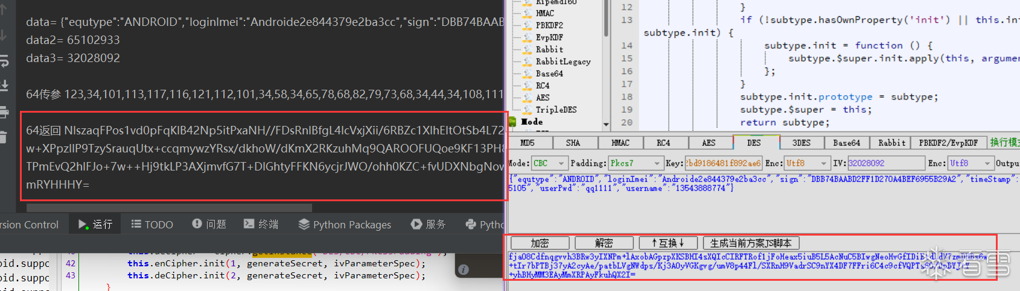The width and height of the screenshot is (1020, 291).
Task: Select the Mode node label in the tree
Action: click(532, 122)
